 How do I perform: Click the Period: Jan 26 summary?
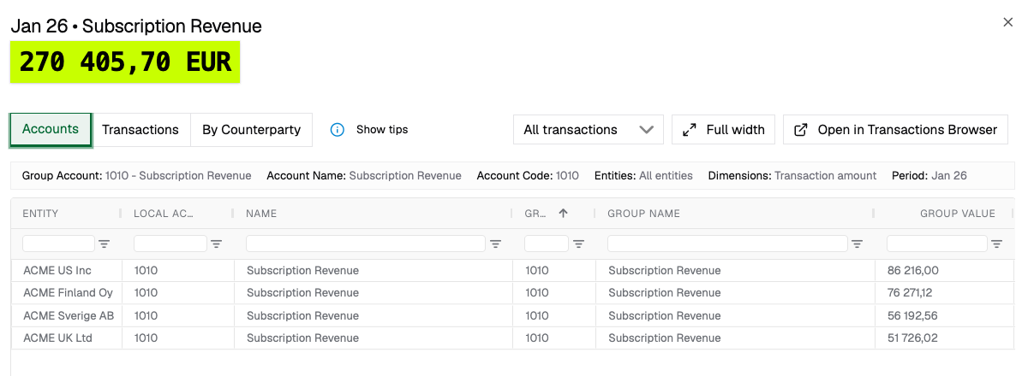929,175
